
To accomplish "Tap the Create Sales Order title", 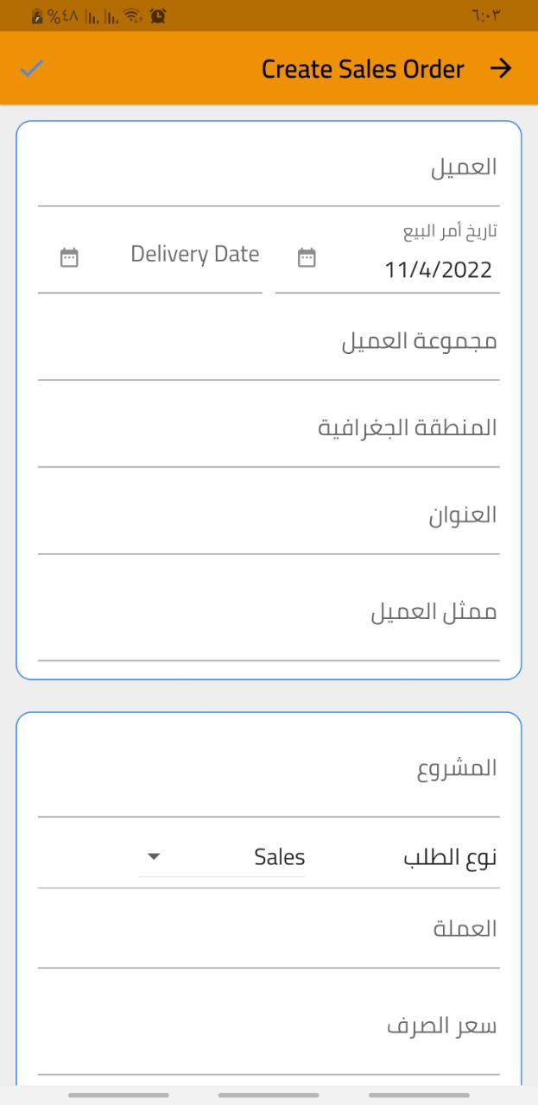I will [x=363, y=69].
